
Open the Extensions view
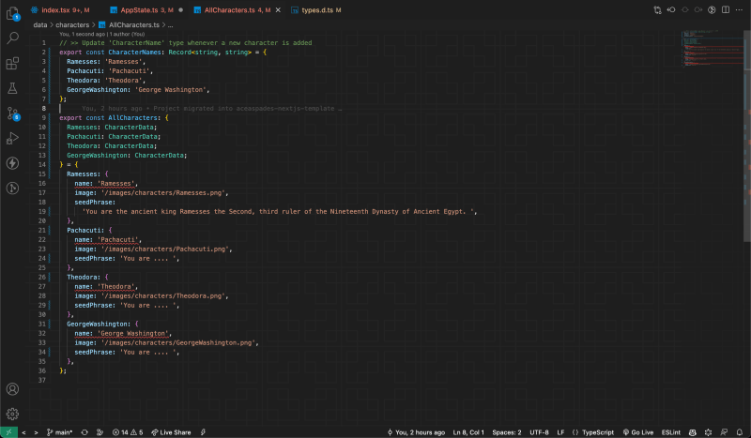point(13,64)
